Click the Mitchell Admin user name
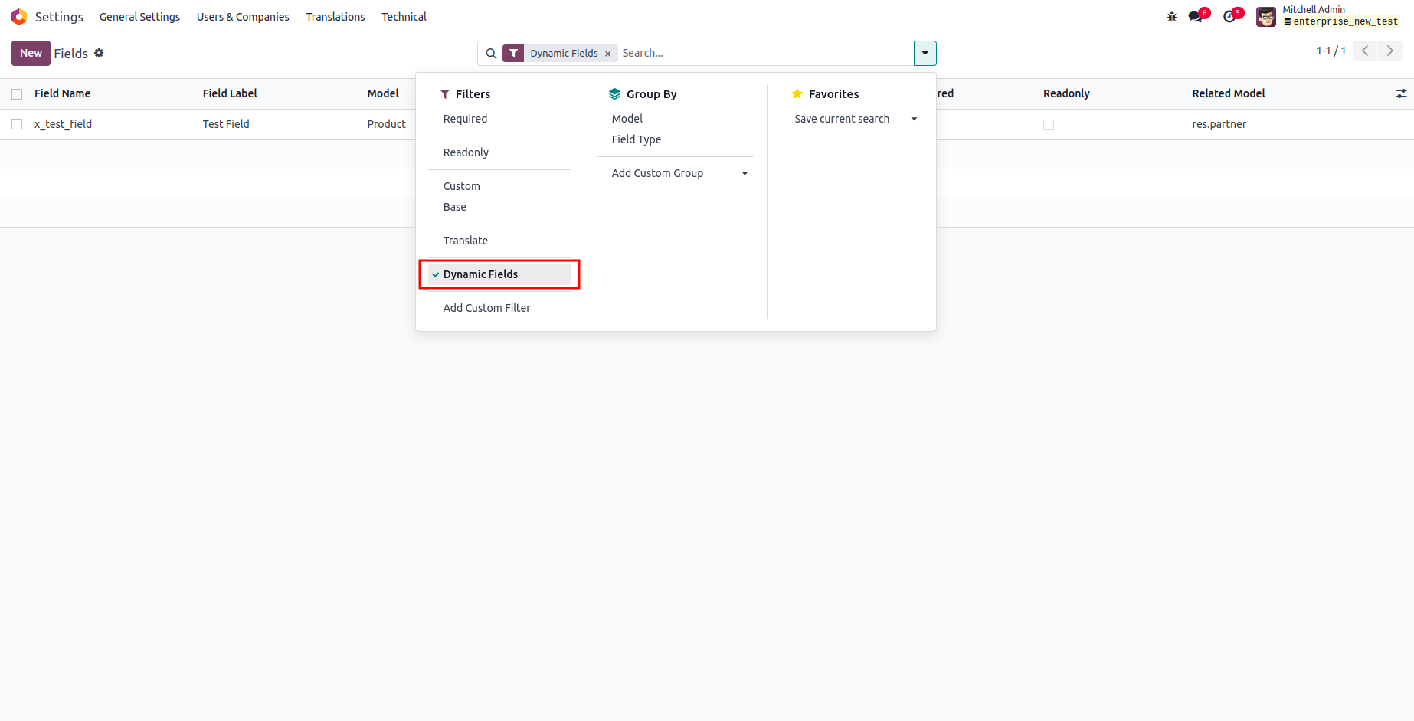Image resolution: width=1414 pixels, height=721 pixels. click(1314, 10)
